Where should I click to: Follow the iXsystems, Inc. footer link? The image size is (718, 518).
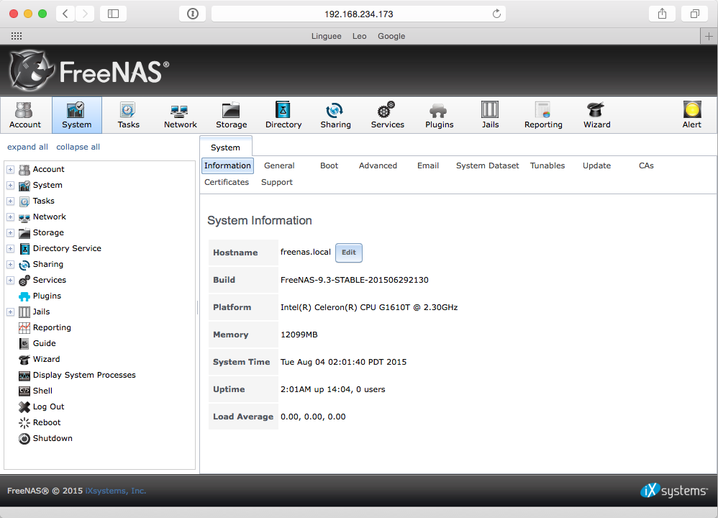(x=115, y=491)
